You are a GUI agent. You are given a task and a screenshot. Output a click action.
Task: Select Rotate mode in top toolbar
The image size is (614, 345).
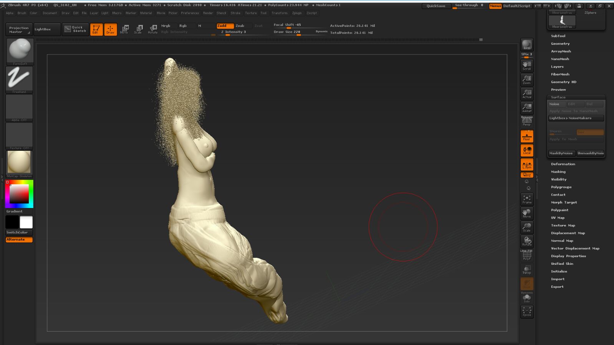tap(153, 29)
